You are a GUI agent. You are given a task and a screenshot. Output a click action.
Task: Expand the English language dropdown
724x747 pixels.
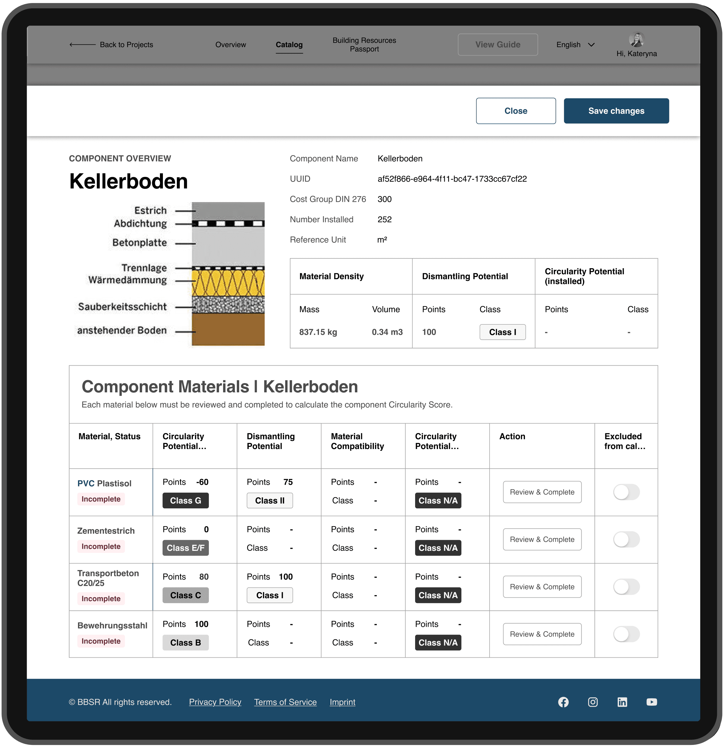[575, 45]
